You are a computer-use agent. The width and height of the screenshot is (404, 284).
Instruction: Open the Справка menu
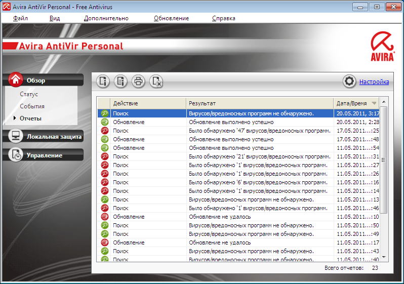point(224,18)
